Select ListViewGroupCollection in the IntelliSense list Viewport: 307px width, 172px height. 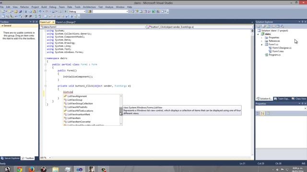pyautogui.click(x=80, y=104)
